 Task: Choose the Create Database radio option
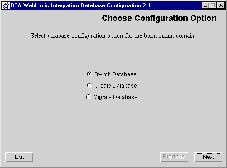pos(89,85)
